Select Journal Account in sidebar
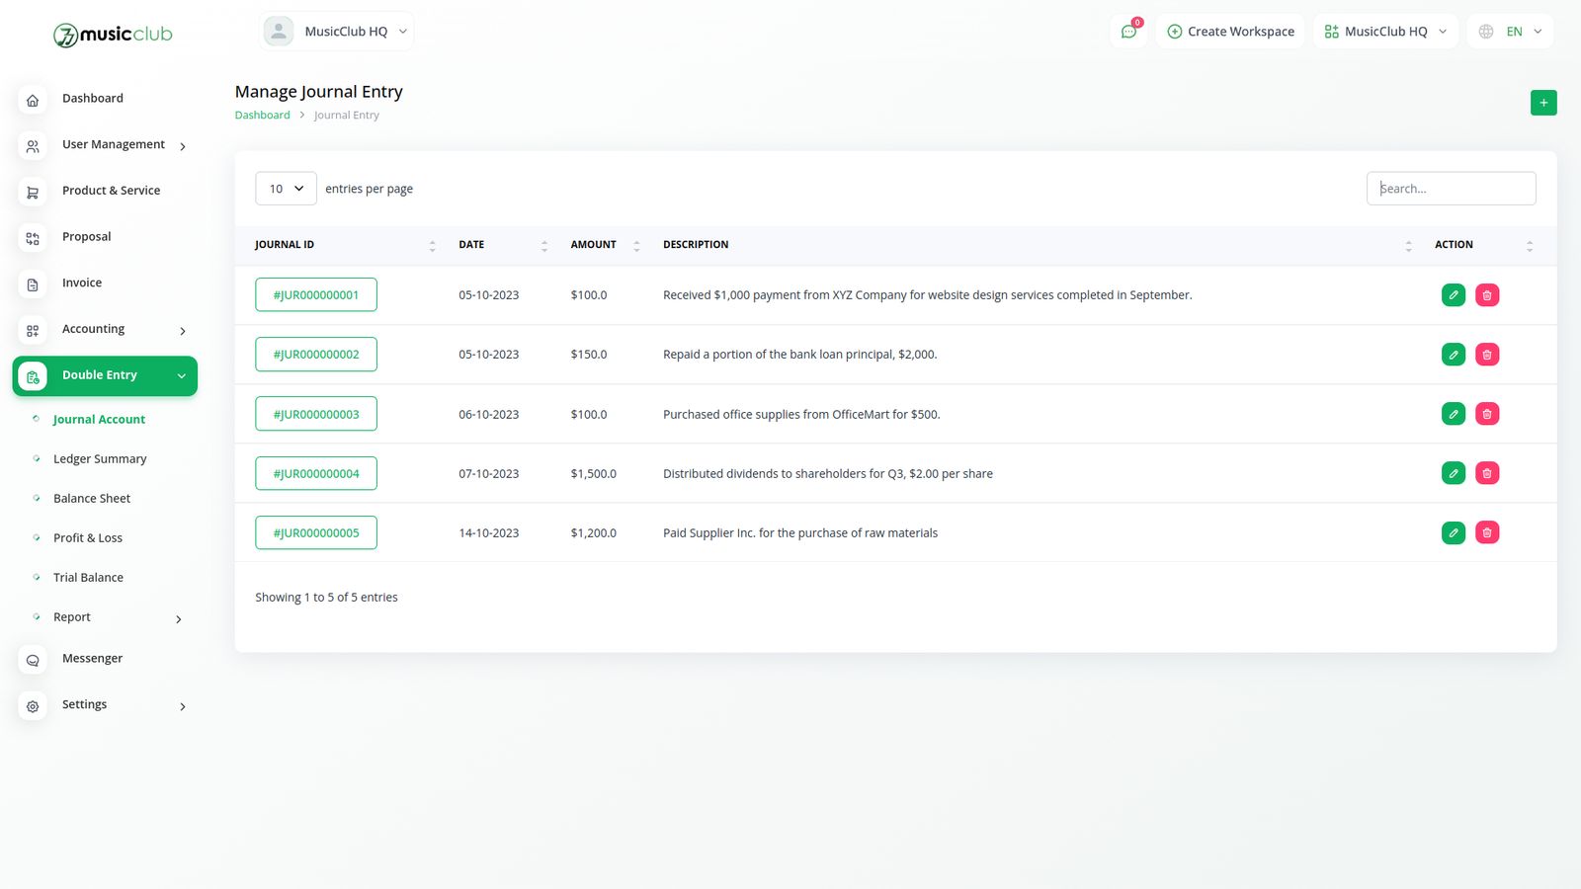 (99, 419)
